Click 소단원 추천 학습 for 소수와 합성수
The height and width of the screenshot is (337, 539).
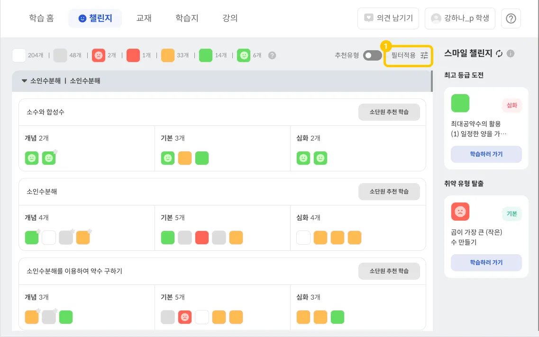[x=389, y=112]
